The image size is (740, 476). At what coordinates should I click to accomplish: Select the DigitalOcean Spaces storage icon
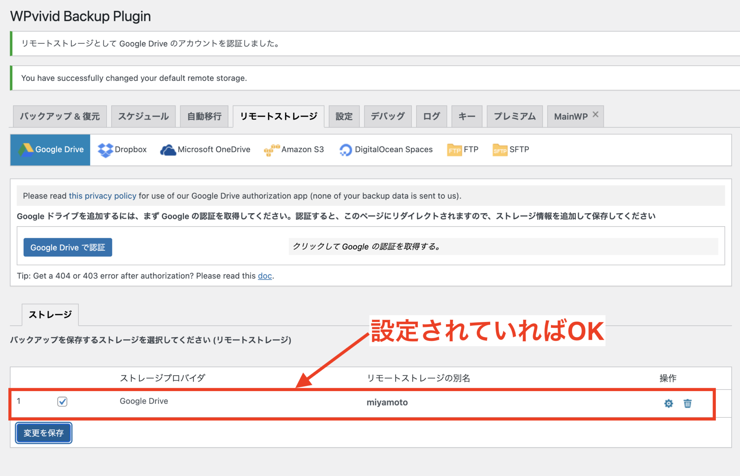[385, 149]
